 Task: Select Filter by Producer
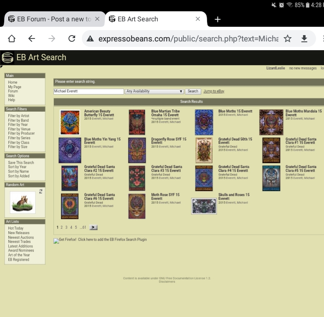tap(21, 133)
